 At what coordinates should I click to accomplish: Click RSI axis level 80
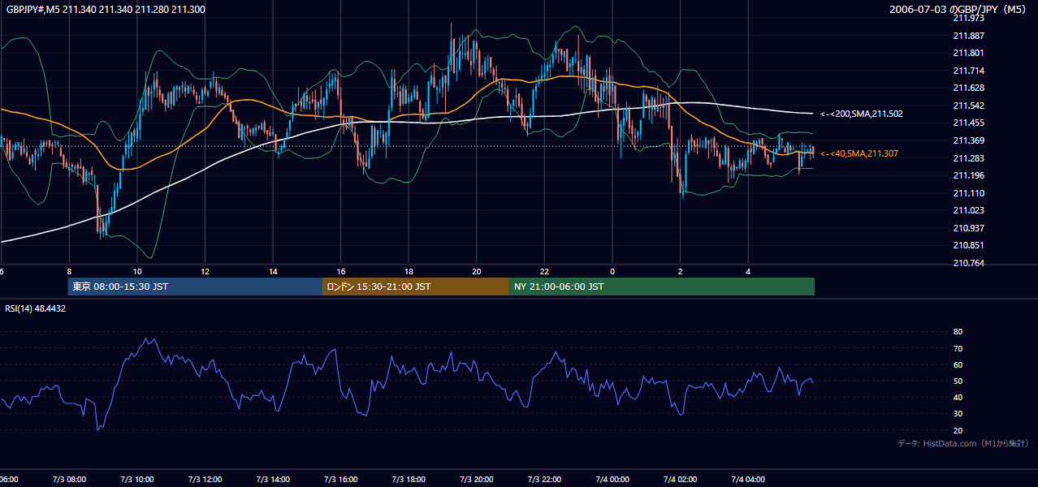click(x=958, y=332)
